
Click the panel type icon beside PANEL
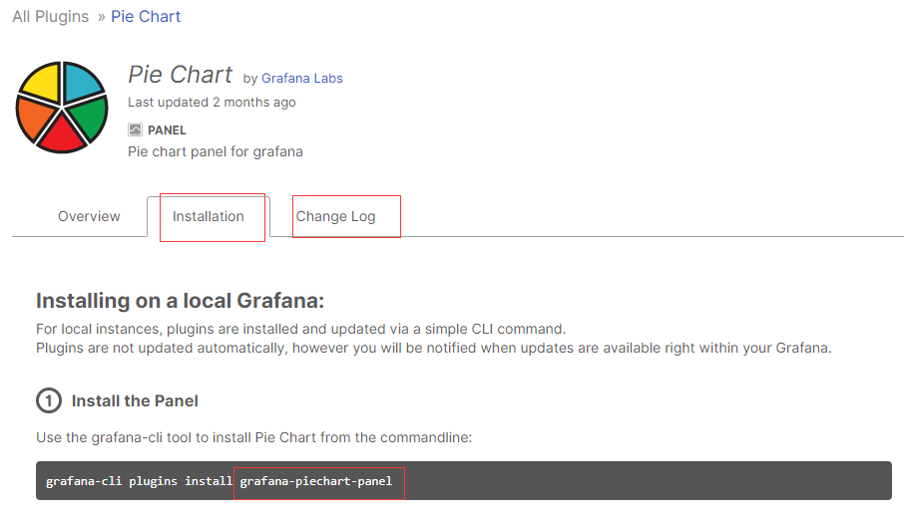pos(135,130)
